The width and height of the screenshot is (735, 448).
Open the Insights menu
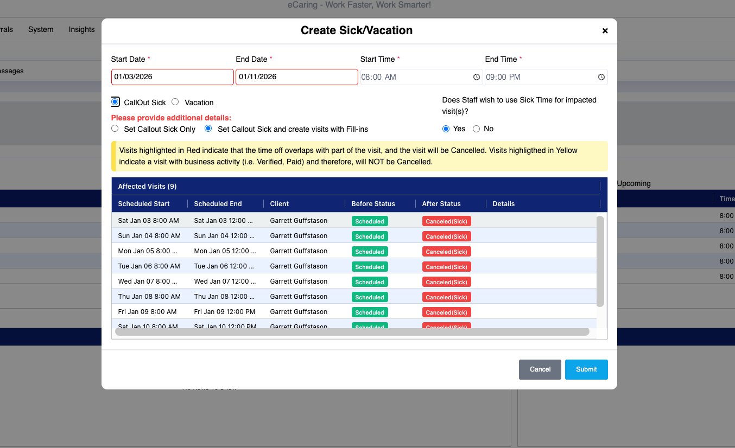[x=81, y=29]
